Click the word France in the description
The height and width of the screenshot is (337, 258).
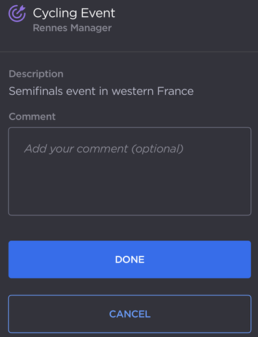pos(175,91)
